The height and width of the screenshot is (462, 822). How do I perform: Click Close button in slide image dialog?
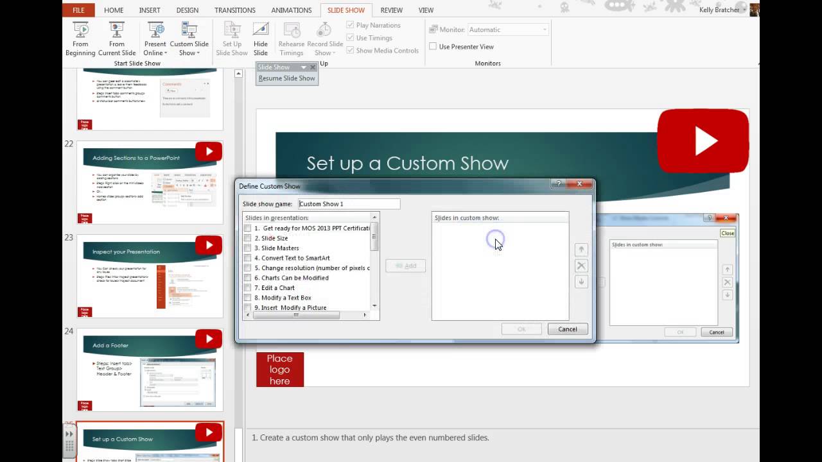(728, 233)
